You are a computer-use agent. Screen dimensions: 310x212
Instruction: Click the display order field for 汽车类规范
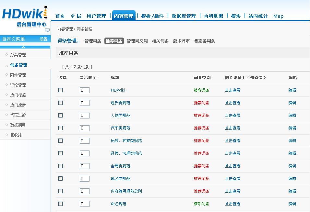(x=85, y=128)
